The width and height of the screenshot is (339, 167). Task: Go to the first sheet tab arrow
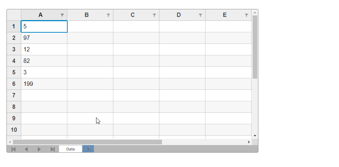point(13,149)
